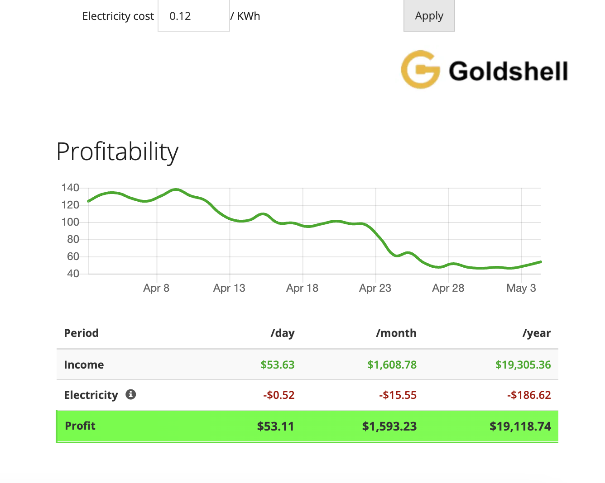Select the yearly electricity cost -$186.62
The height and width of the screenshot is (483, 605).
point(530,394)
